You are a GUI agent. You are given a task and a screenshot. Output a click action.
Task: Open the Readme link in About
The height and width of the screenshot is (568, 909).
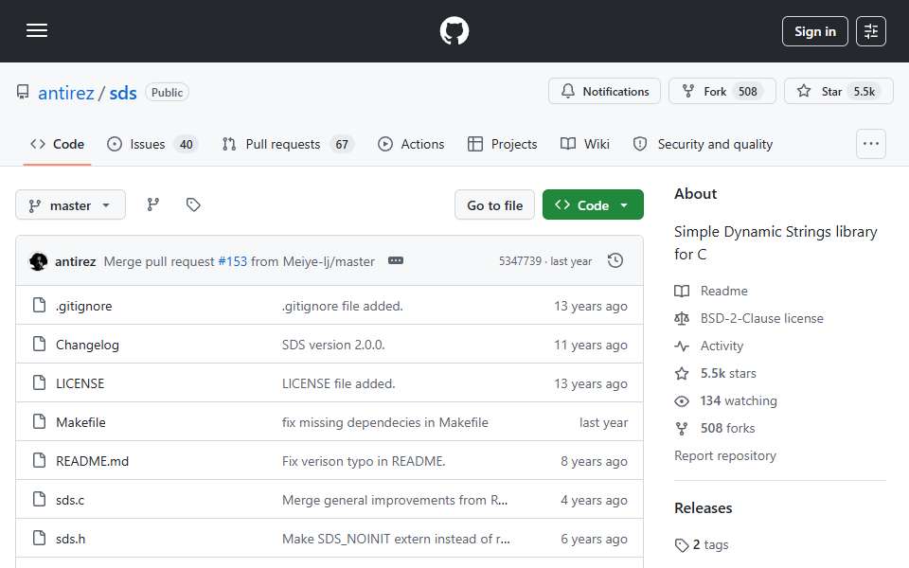click(724, 291)
